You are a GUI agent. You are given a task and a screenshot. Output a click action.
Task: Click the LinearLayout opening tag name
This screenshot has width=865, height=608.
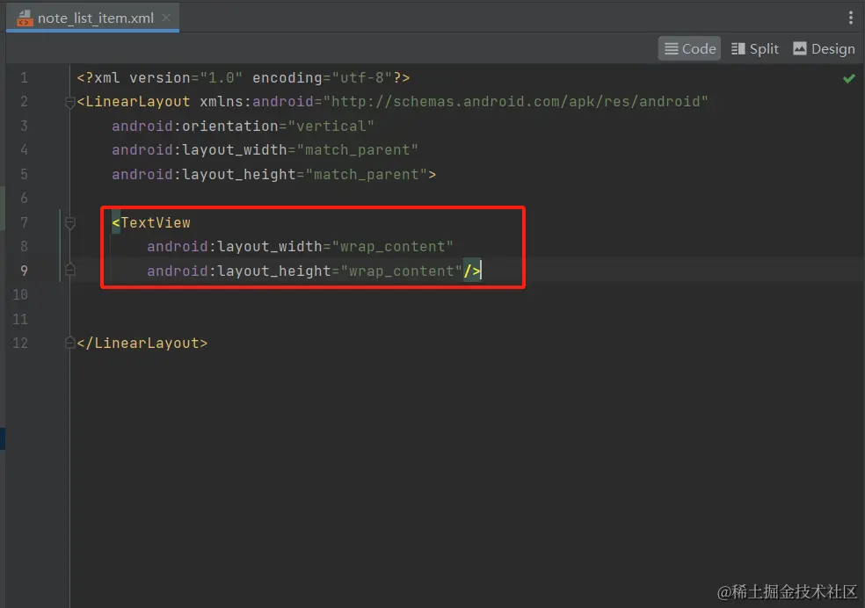(x=138, y=101)
